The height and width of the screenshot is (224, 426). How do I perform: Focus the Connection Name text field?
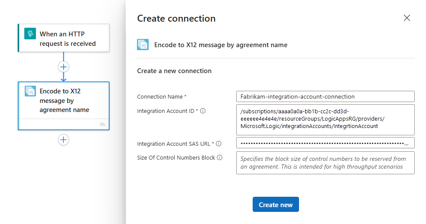click(325, 96)
